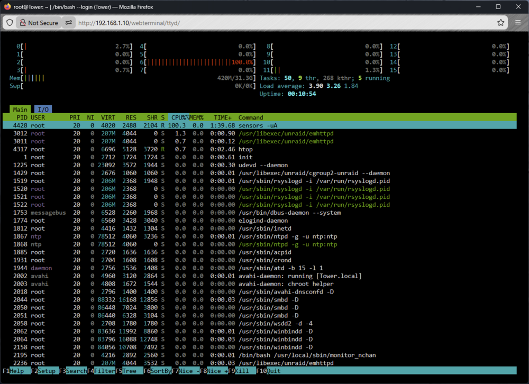
Task: Select the sensors -uA process row
Action: (x=259, y=125)
